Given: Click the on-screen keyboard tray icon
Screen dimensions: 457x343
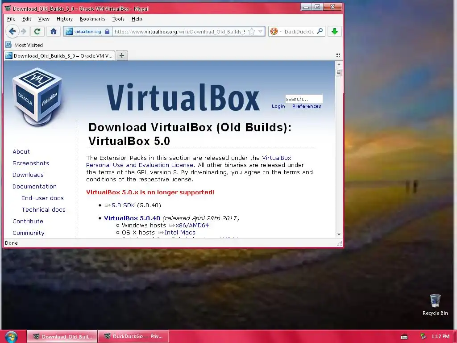Looking at the screenshot, I should click(x=404, y=337).
